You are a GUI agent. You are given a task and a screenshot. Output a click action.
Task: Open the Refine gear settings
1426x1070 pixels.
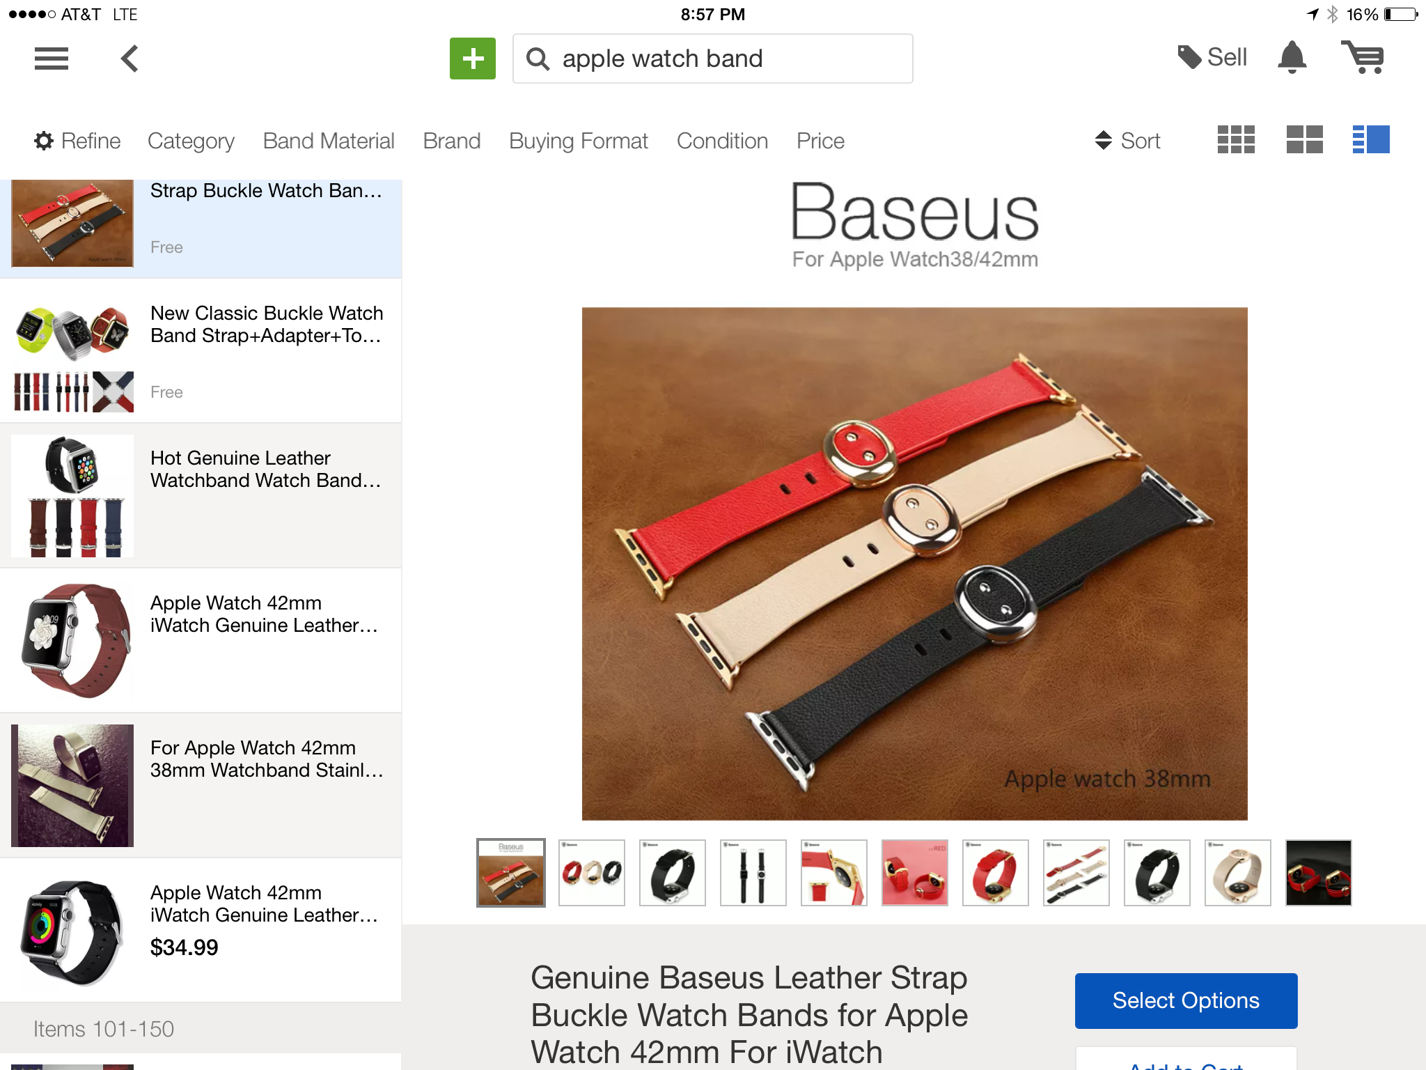coord(77,141)
